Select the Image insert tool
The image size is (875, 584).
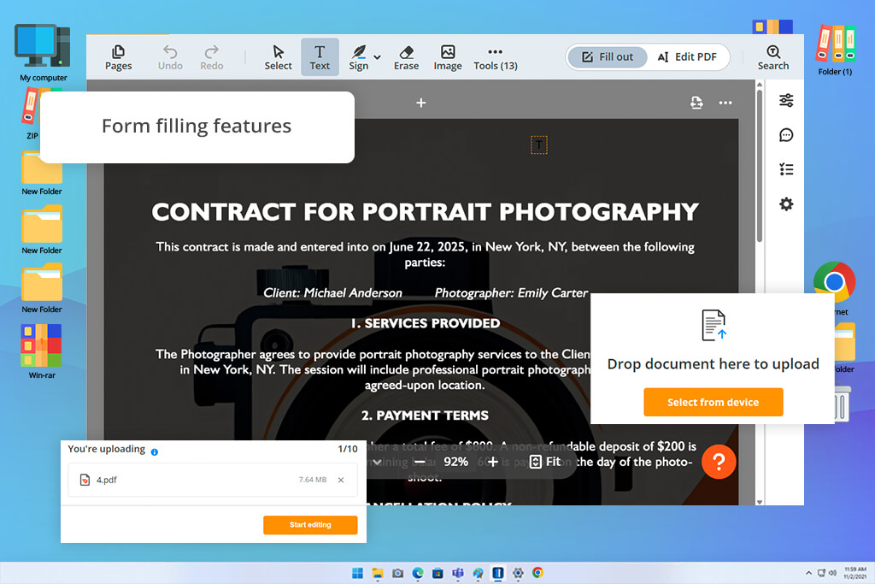(448, 57)
